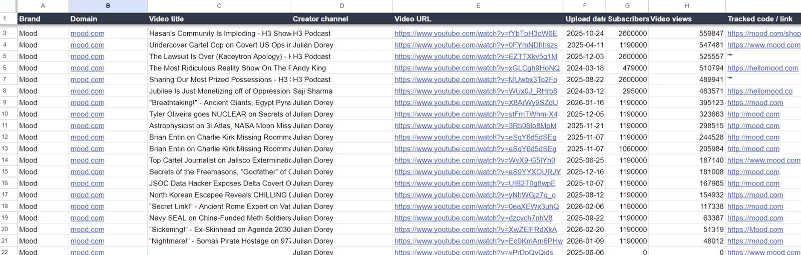This screenshot has width=801, height=255.
Task: Open the https://www.mood.com tracked link in row 14
Action: click(x=764, y=160)
